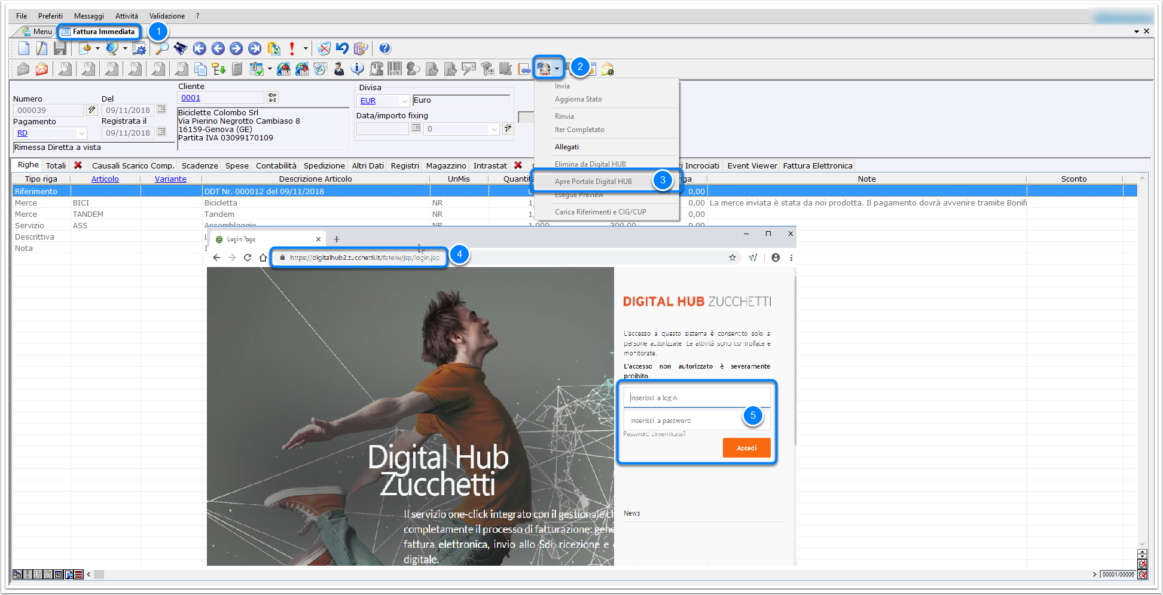This screenshot has height=595, width=1163.
Task: Open the Preferiti menu
Action: point(50,16)
